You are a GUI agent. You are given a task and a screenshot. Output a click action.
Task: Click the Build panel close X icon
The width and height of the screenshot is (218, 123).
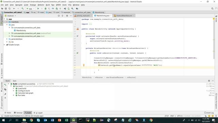[x=5, y=98]
